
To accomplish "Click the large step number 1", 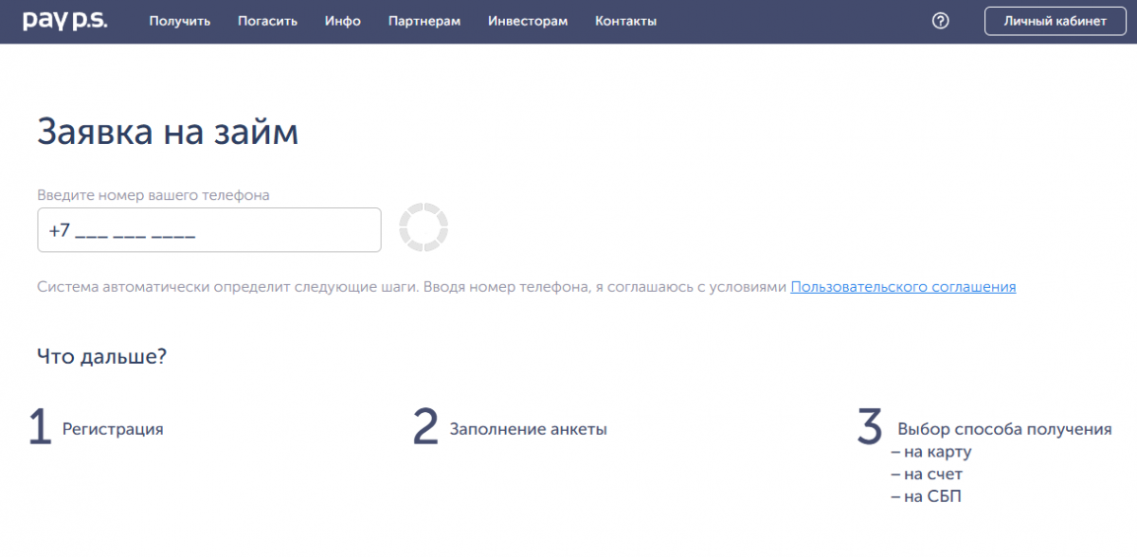I will click(39, 428).
